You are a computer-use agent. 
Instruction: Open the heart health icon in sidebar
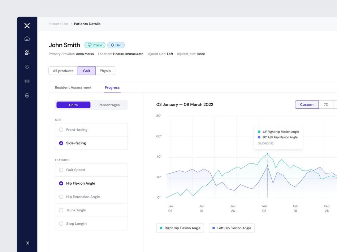coord(27,67)
